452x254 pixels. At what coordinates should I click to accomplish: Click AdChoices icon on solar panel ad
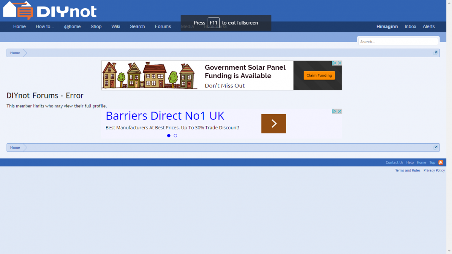pyautogui.click(x=334, y=63)
